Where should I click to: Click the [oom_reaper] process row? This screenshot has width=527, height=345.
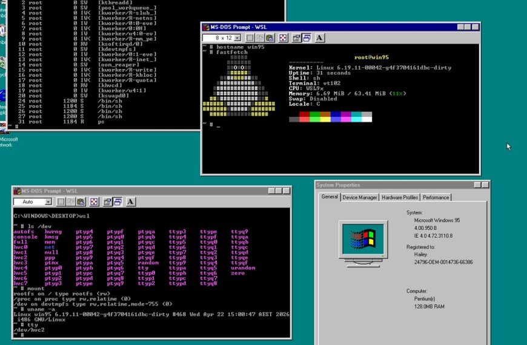point(79,65)
